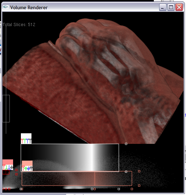Click the red T-handle under the white swatch
This screenshot has width=186, height=195.
point(22,141)
